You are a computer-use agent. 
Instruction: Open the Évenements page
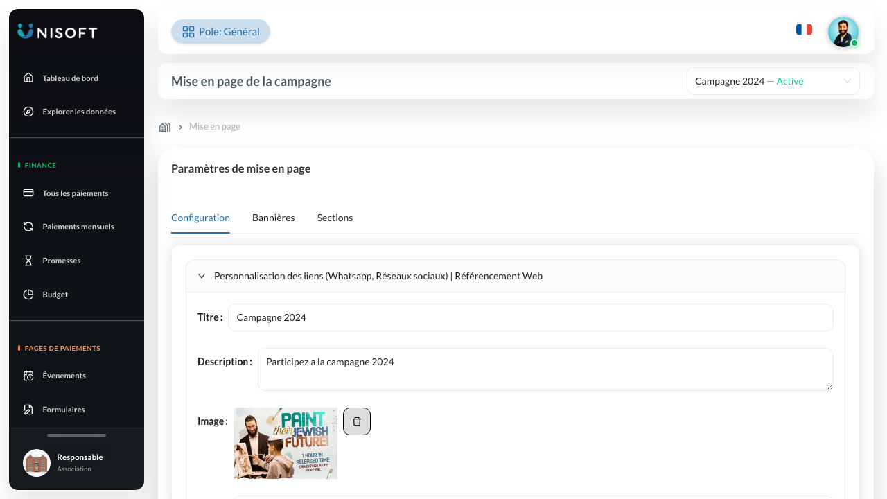(x=76, y=376)
